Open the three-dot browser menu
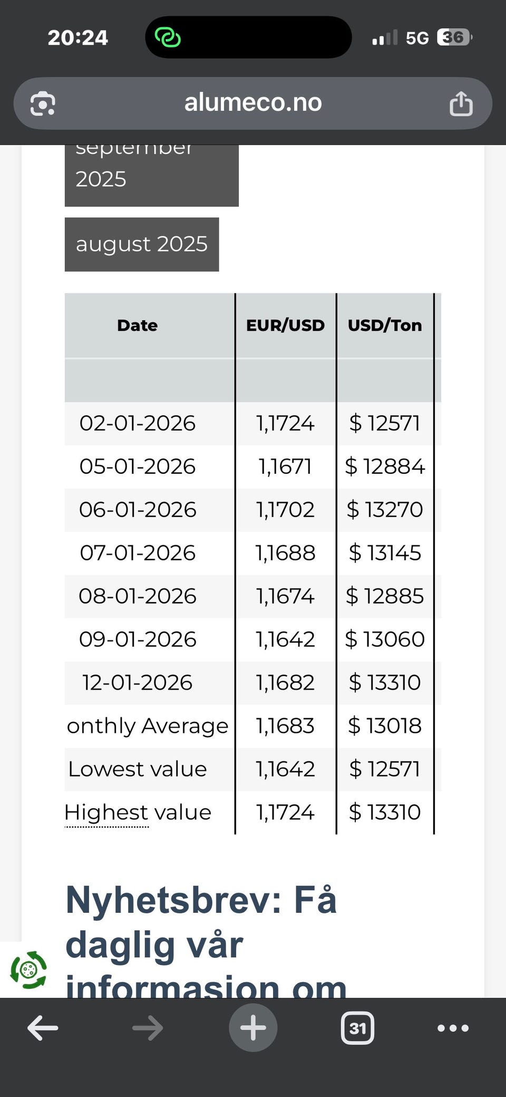The height and width of the screenshot is (1097, 506). (453, 1028)
